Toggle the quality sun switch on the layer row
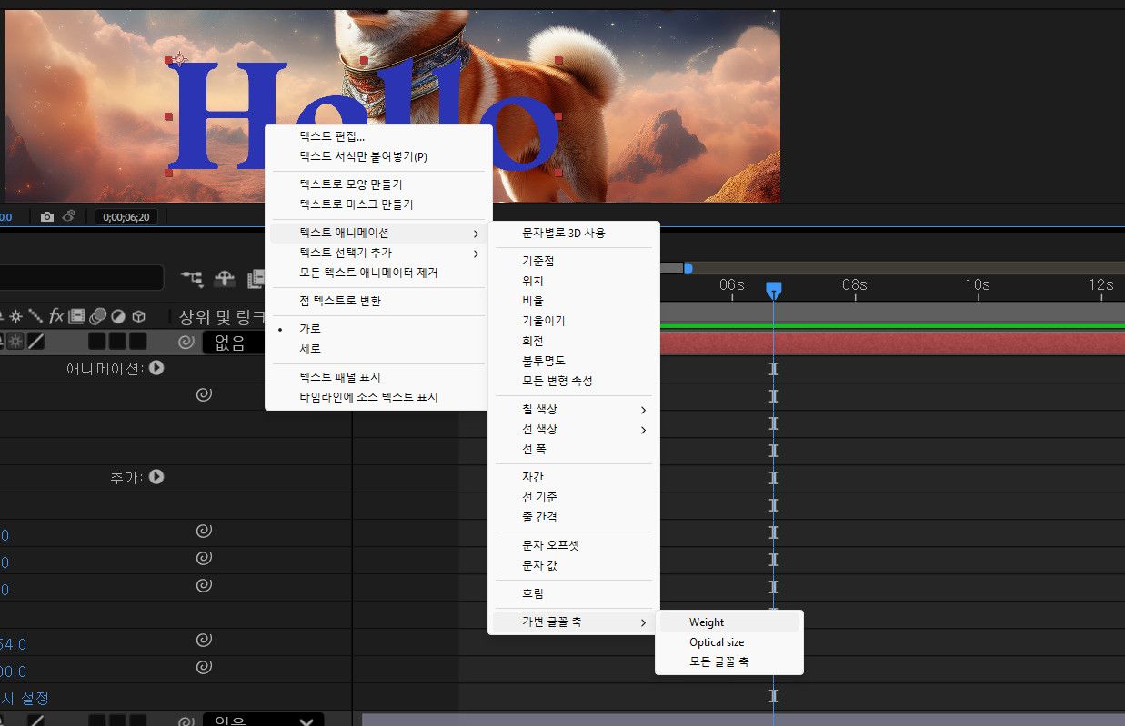The height and width of the screenshot is (726, 1125). (15, 343)
